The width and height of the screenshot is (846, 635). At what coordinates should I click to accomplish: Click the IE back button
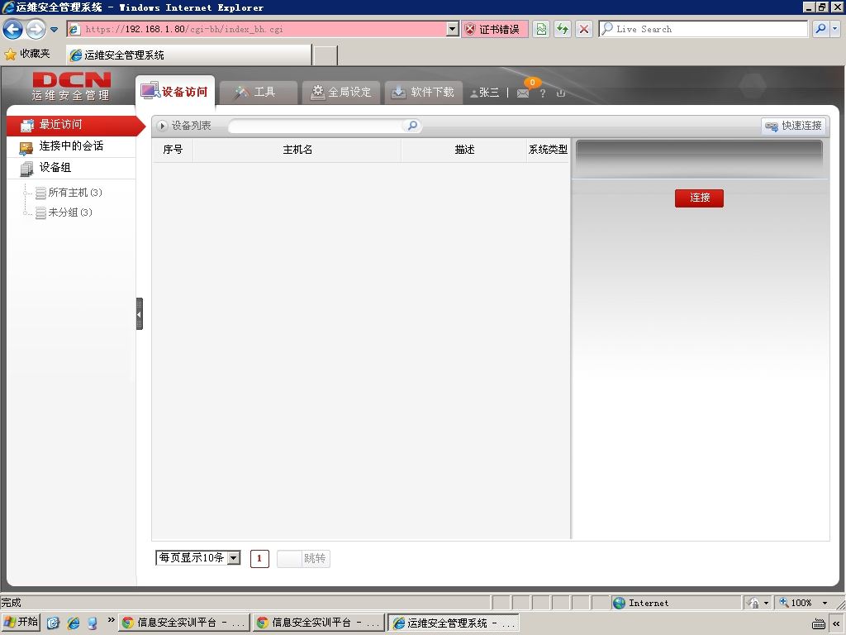click(13, 29)
